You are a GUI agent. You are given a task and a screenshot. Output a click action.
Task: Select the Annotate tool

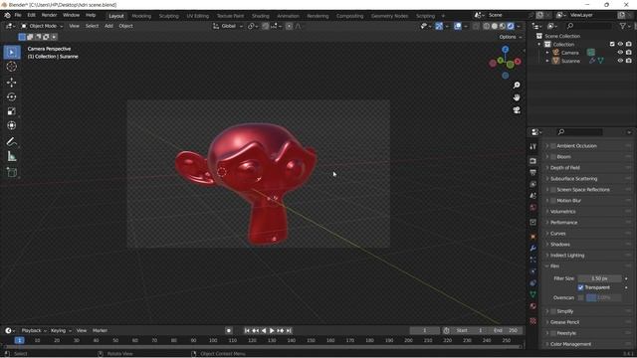[12, 141]
